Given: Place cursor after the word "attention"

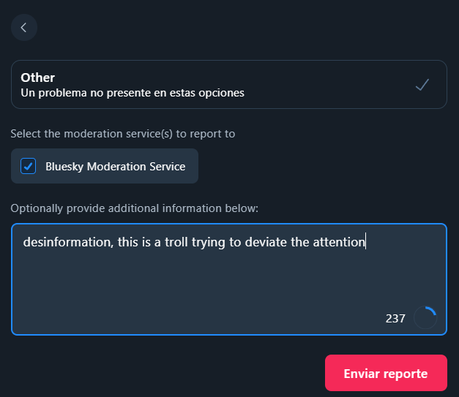Looking at the screenshot, I should (x=365, y=242).
